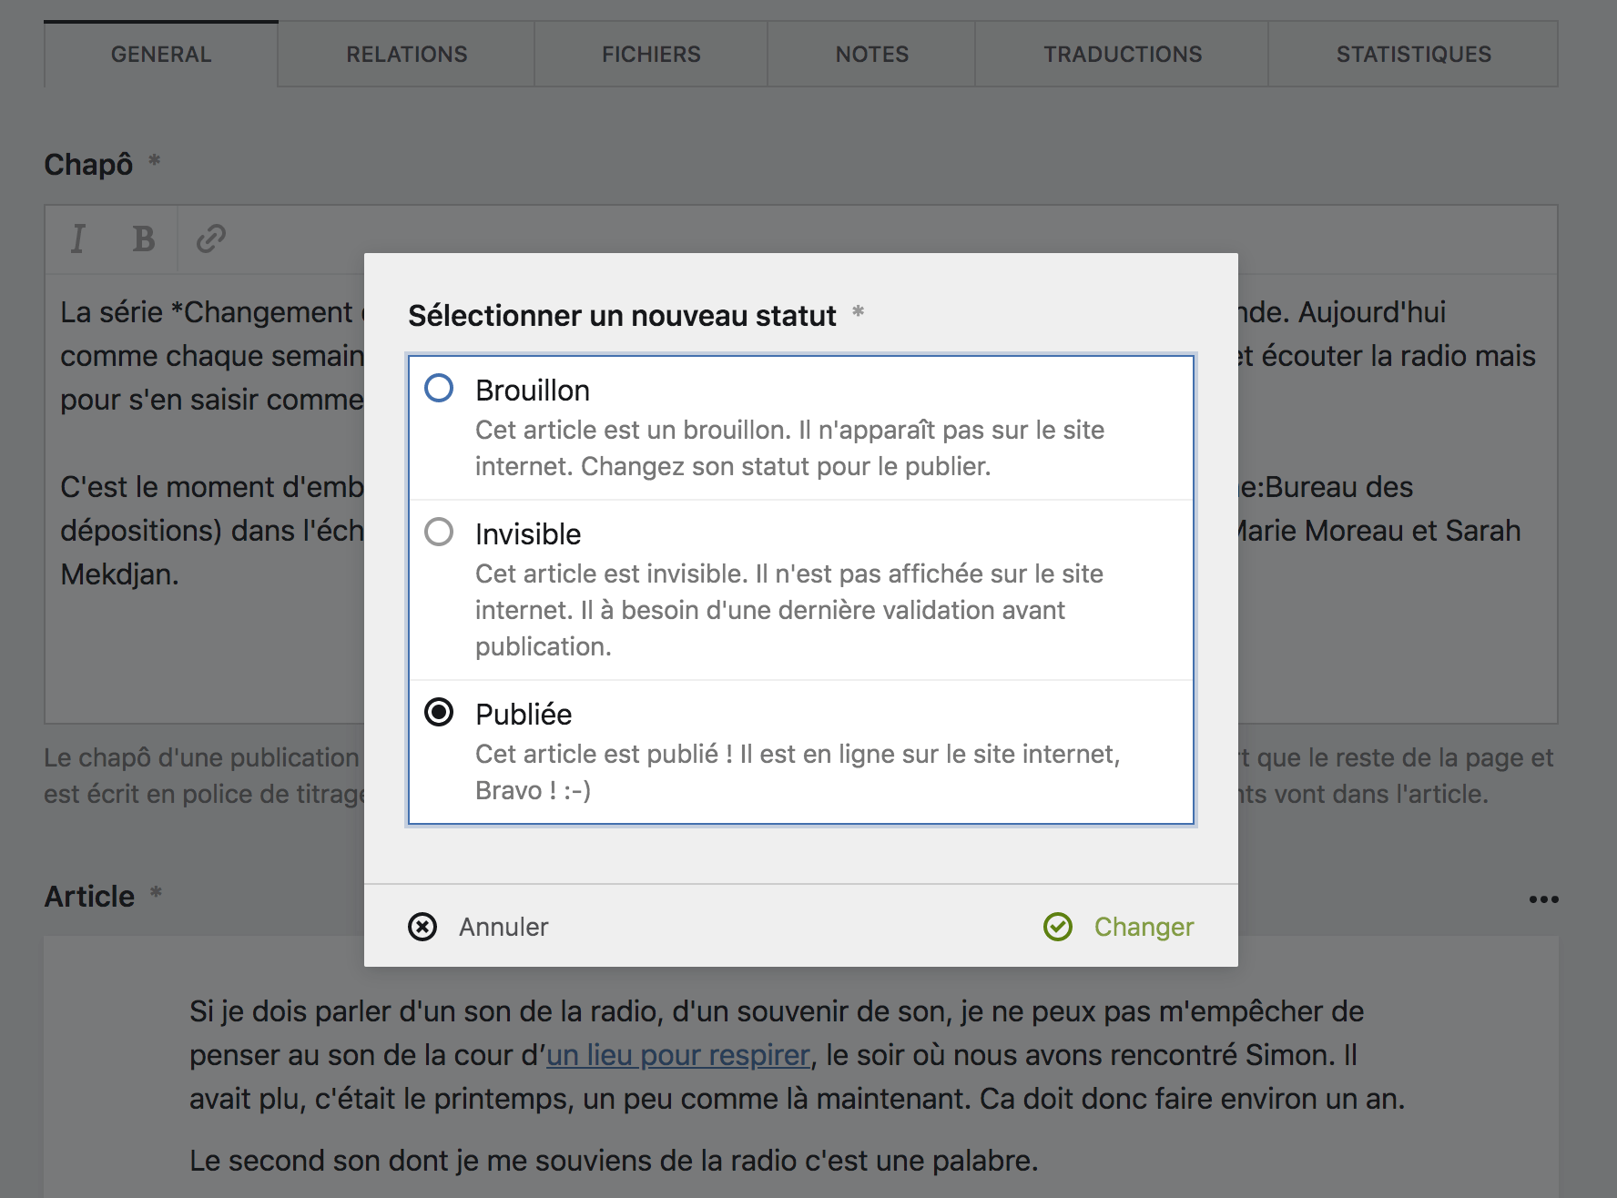The height and width of the screenshot is (1198, 1617).
Task: Select the Invisible status option
Action: pyautogui.click(x=440, y=533)
